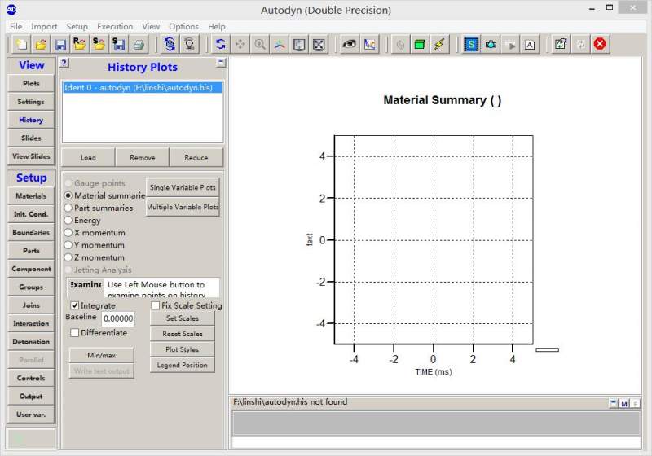Click the Reduce button

(196, 157)
